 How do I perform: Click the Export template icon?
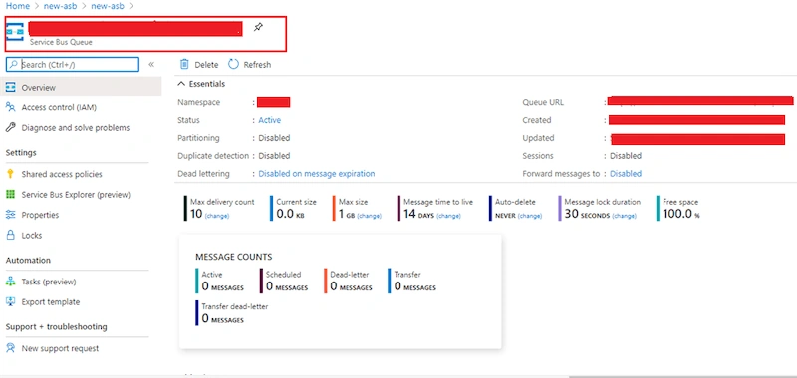coord(11,301)
